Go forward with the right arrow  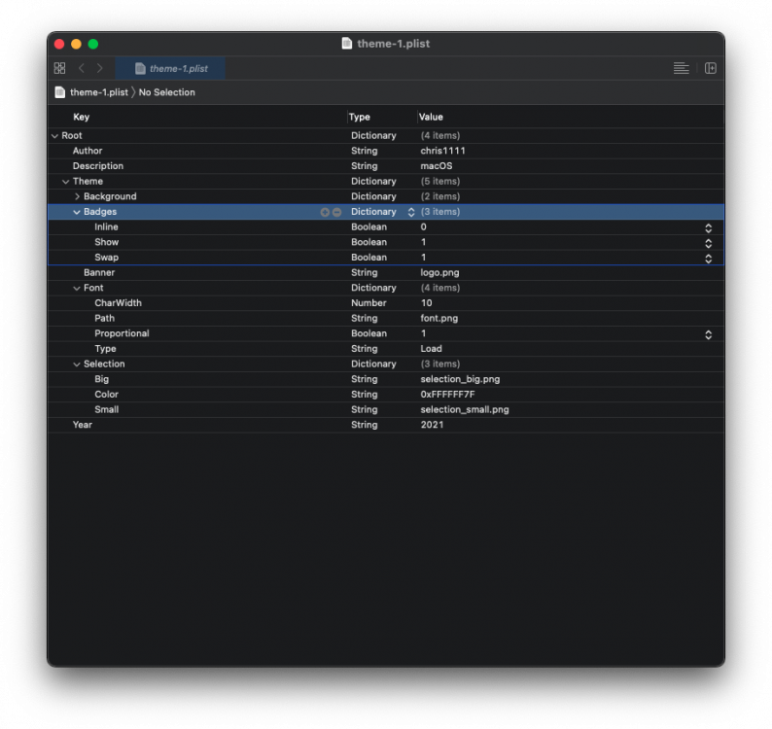pos(99,68)
